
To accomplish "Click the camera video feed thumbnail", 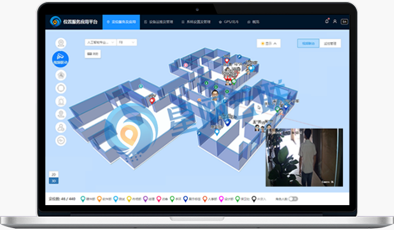I will 304,157.
